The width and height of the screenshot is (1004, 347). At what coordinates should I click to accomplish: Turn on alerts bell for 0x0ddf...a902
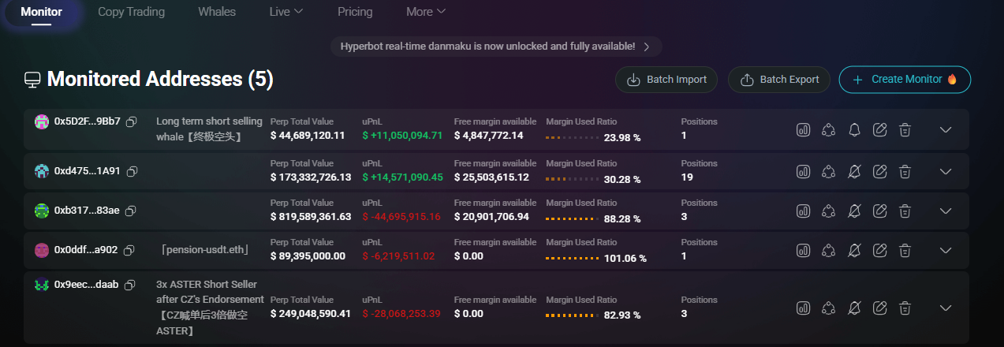854,251
